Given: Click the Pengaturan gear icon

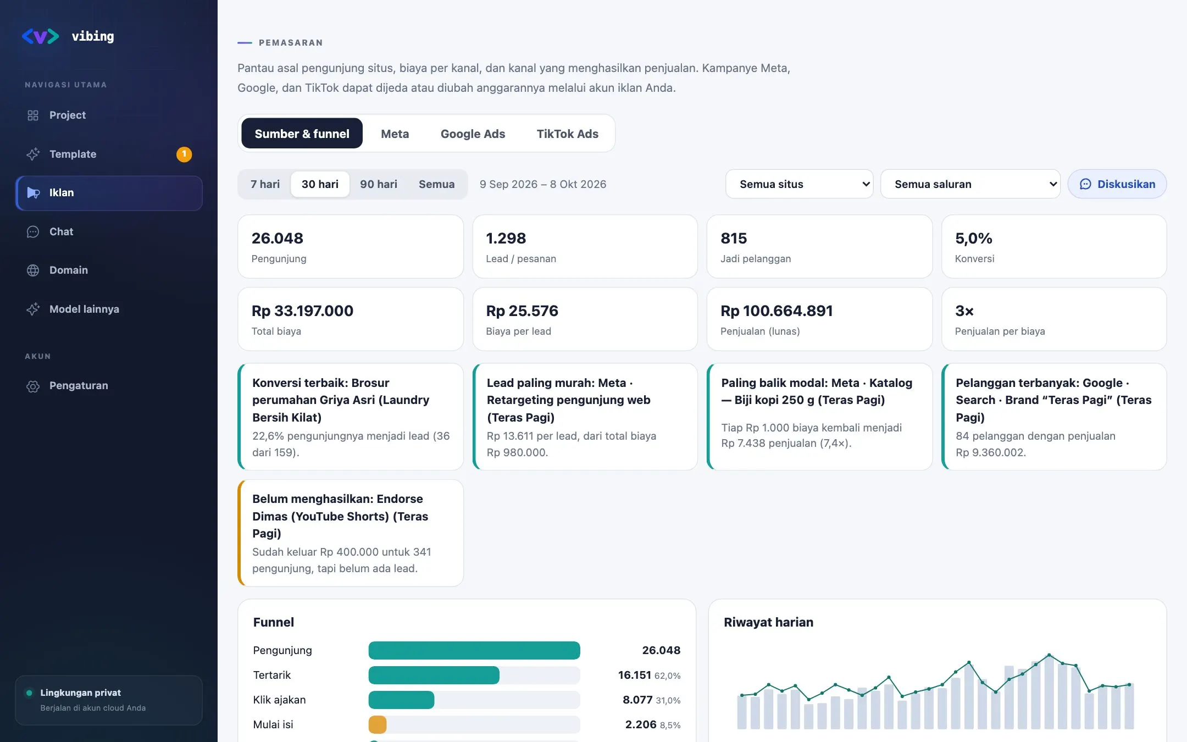Looking at the screenshot, I should (x=33, y=386).
